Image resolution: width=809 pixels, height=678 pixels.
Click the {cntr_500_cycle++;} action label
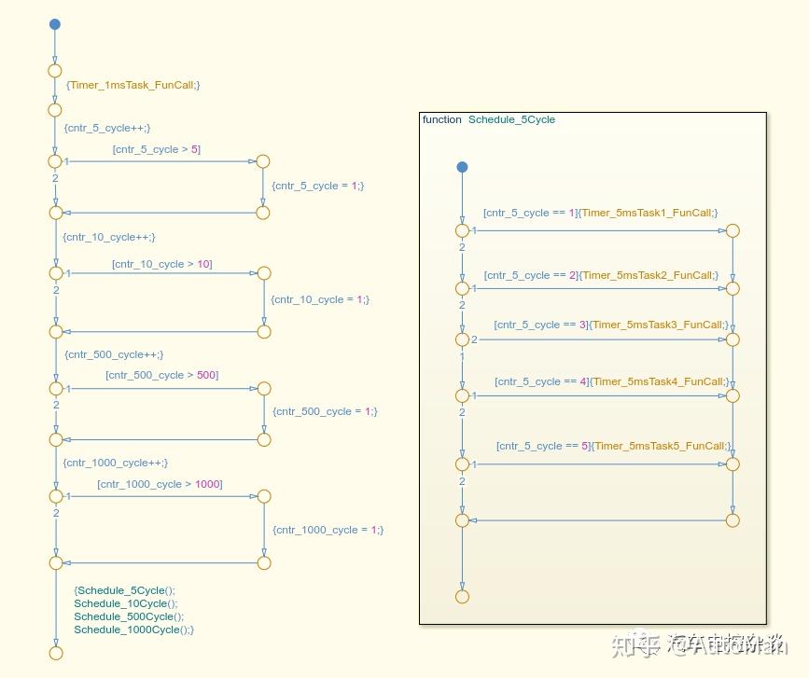pyautogui.click(x=114, y=354)
